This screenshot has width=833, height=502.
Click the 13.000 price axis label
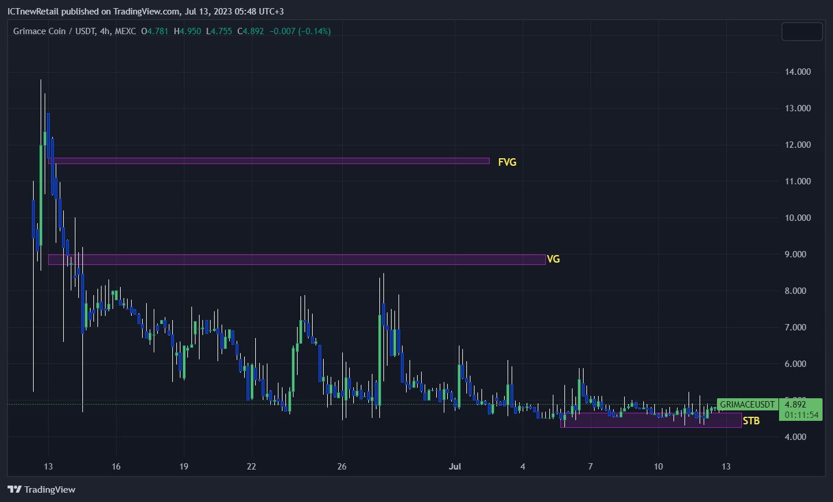point(798,108)
